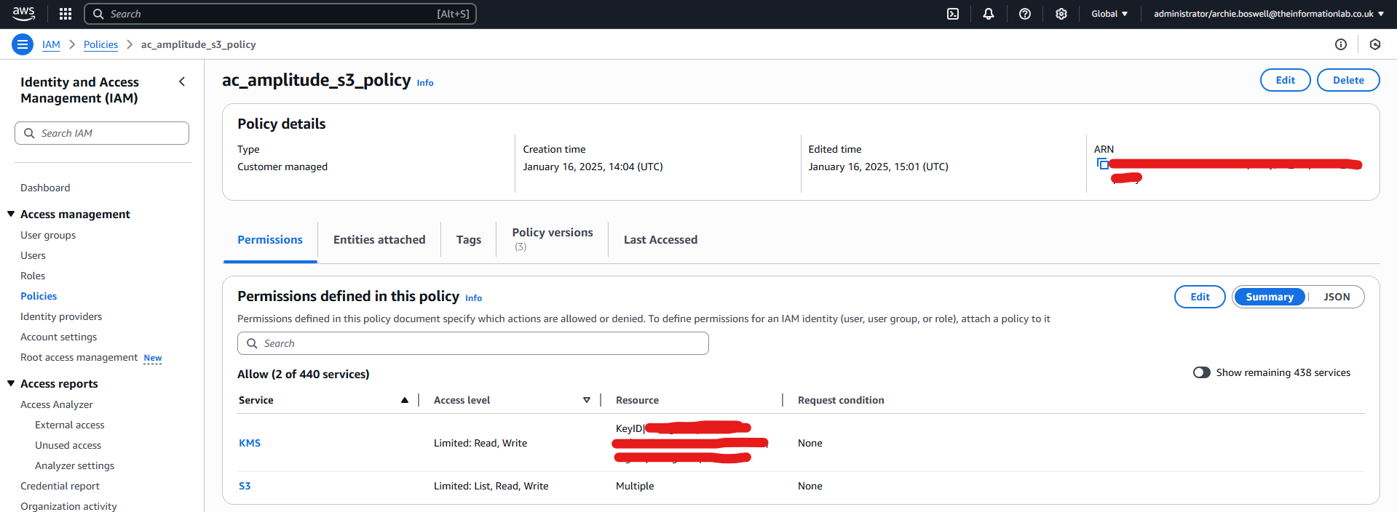This screenshot has width=1397, height=512.
Task: Open Organization activity in the sidebar
Action: [68, 505]
